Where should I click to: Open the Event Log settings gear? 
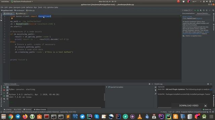point(208,84)
